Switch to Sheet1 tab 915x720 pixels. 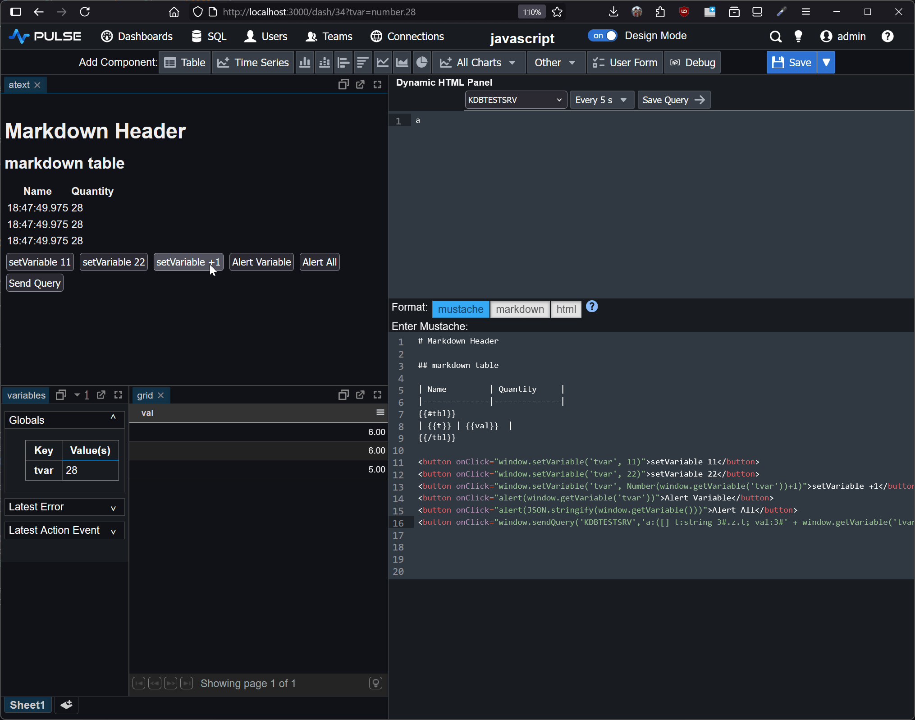click(27, 705)
